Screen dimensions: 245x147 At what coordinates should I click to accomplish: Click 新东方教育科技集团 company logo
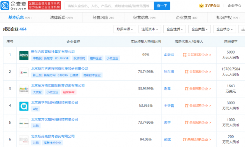coord(24,55)
